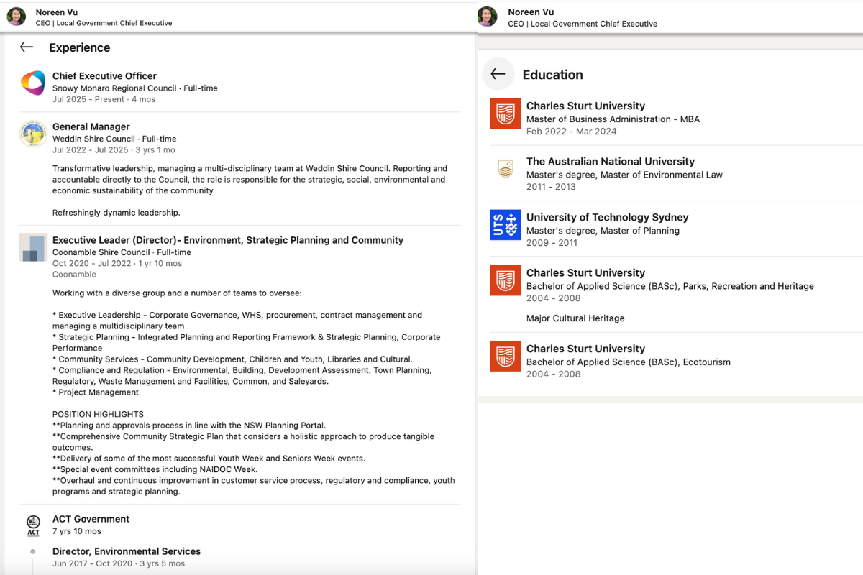Open The Australian National University school name
Screen dimensions: 863x575
610,162
